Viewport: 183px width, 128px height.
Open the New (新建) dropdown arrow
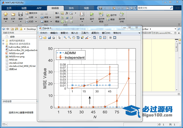point(6,22)
